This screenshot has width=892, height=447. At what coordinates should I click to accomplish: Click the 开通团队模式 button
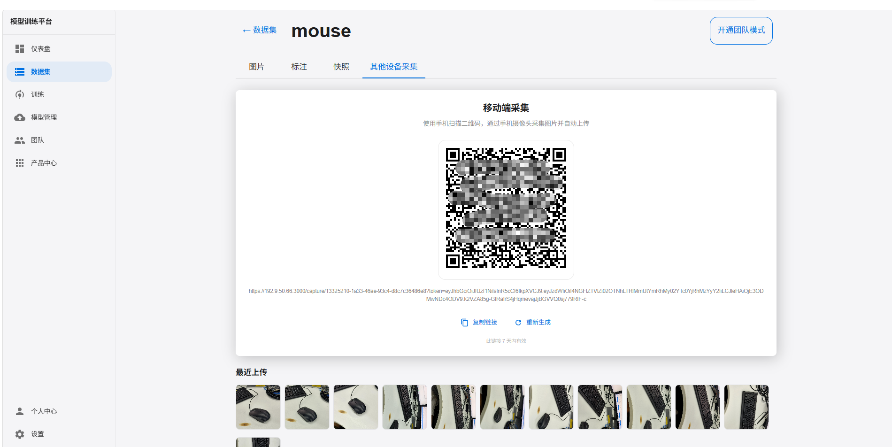pyautogui.click(x=741, y=31)
